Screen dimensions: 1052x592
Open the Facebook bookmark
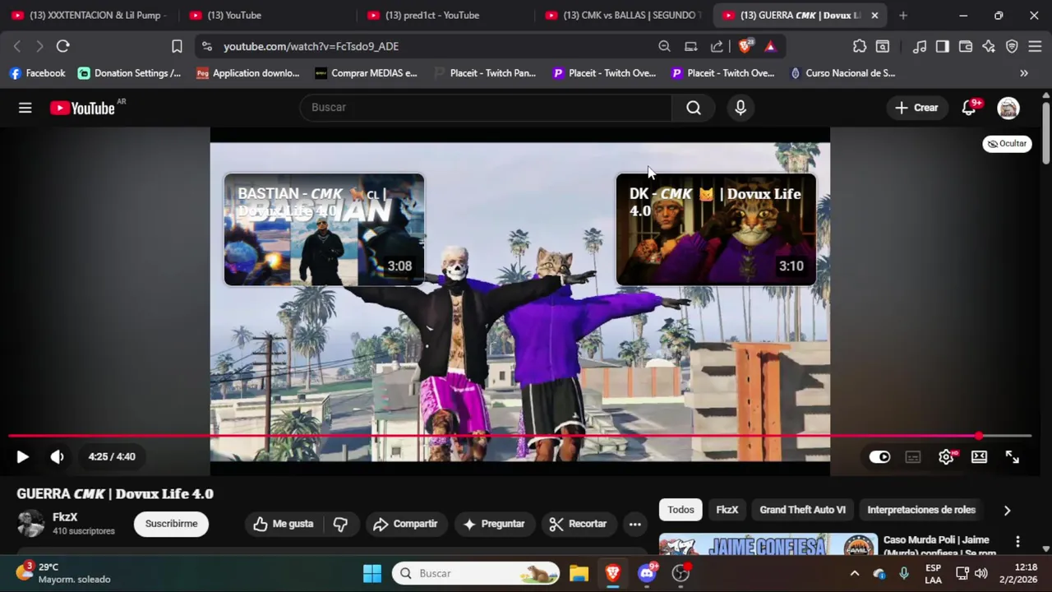click(x=37, y=73)
